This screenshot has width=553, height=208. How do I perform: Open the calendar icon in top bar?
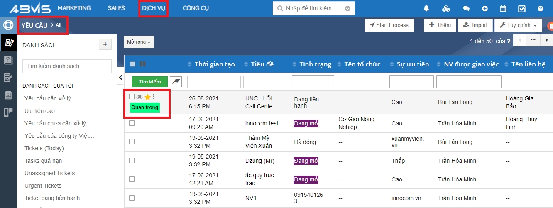click(503, 9)
